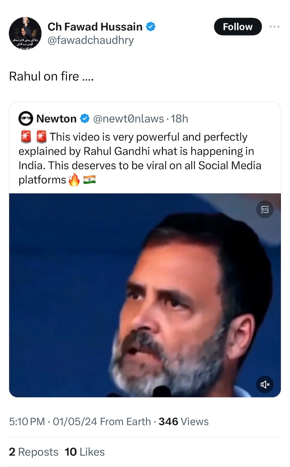Click the @fawadchaudhry handle
Viewport: 290px width, 467px height.
pyautogui.click(x=90, y=40)
